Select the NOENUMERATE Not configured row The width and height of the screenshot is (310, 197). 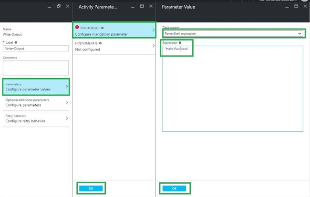coord(114,46)
